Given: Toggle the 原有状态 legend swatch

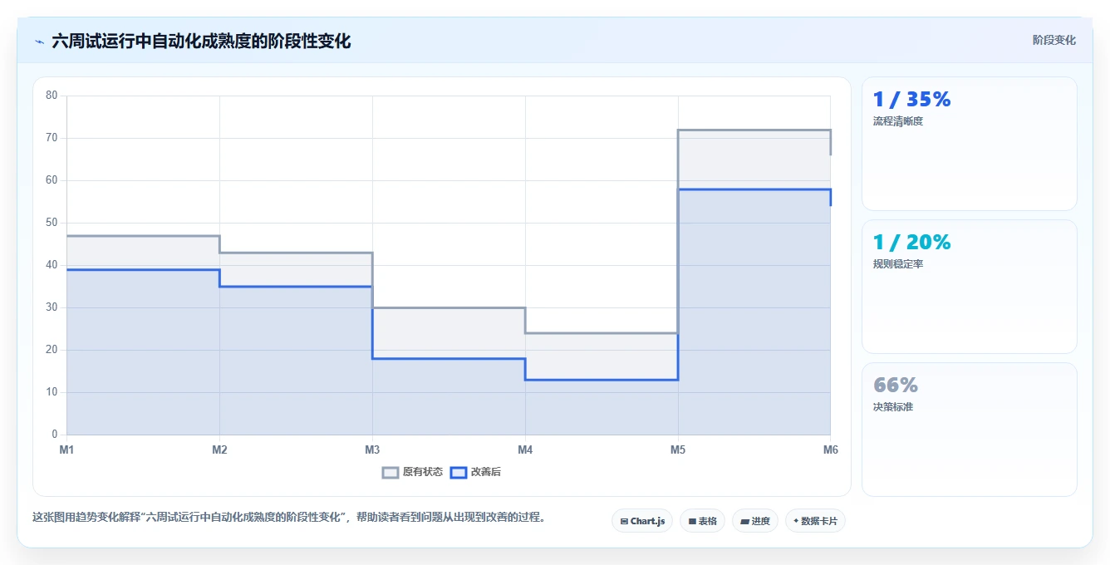Looking at the screenshot, I should click(390, 472).
